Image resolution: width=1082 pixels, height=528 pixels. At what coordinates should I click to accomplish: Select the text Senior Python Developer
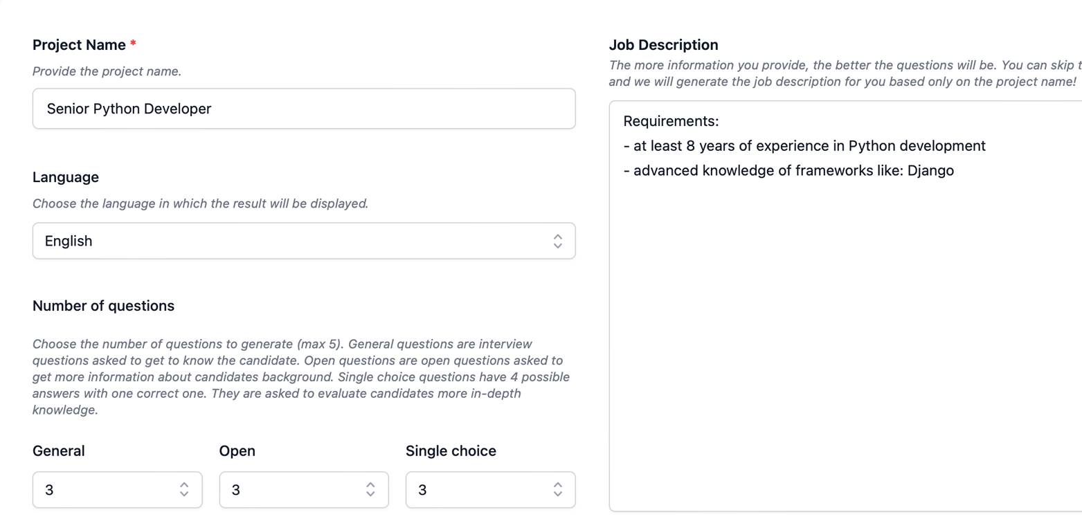[128, 109]
